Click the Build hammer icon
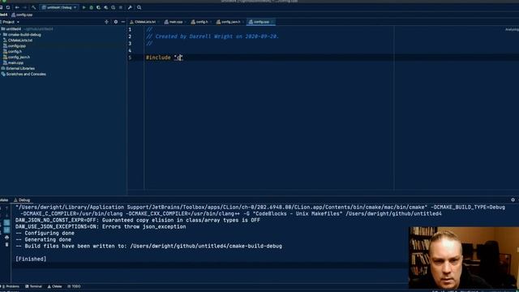Image resolution: width=519 pixels, height=292 pixels. (34, 7)
